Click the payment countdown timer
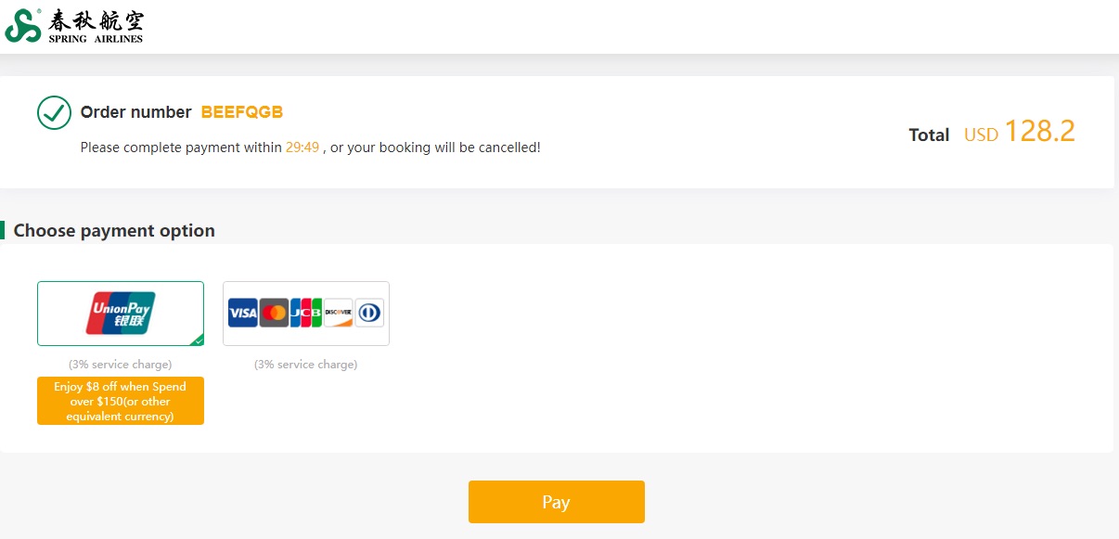The image size is (1119, 539). coord(302,148)
